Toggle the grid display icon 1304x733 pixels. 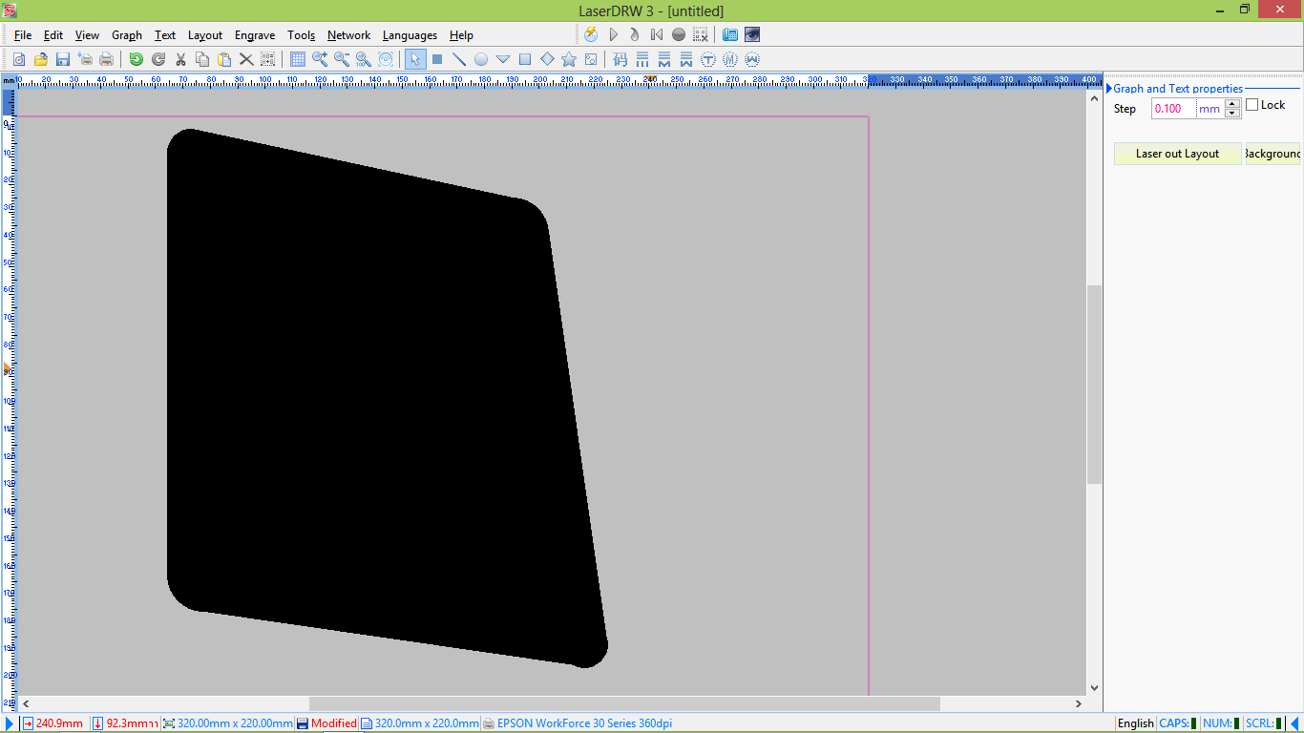pyautogui.click(x=298, y=59)
